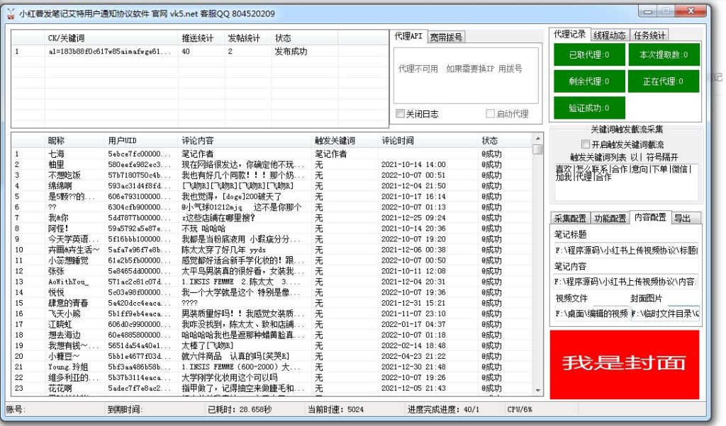Select the 任务统计 tab
The image size is (726, 426).
click(649, 35)
